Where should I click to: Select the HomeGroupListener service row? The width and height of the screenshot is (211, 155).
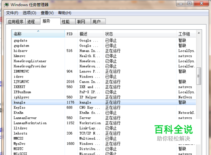click(x=104, y=61)
